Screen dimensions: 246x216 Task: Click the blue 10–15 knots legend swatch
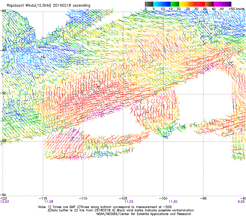[166, 4]
